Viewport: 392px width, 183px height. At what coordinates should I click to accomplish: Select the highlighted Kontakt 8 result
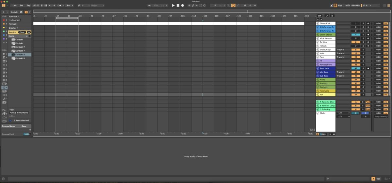pos(20,54)
